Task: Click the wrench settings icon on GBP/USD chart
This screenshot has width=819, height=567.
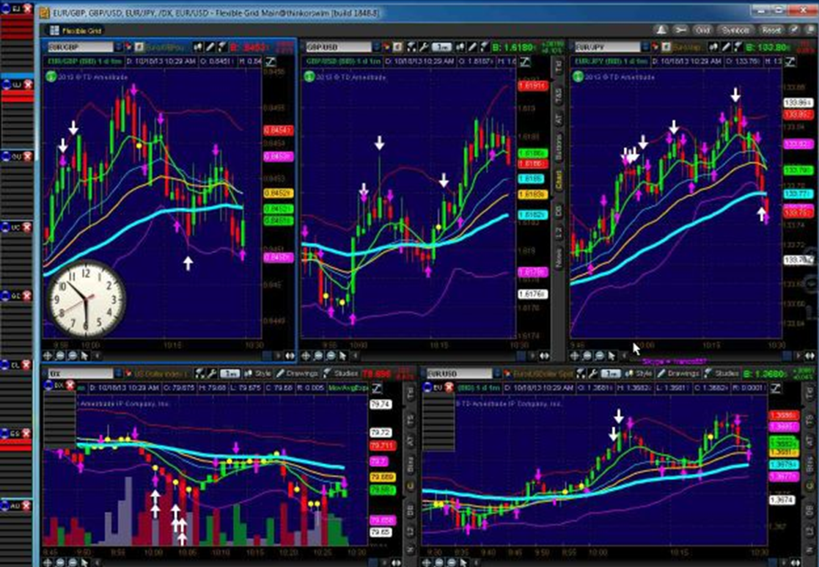Action: click(424, 47)
